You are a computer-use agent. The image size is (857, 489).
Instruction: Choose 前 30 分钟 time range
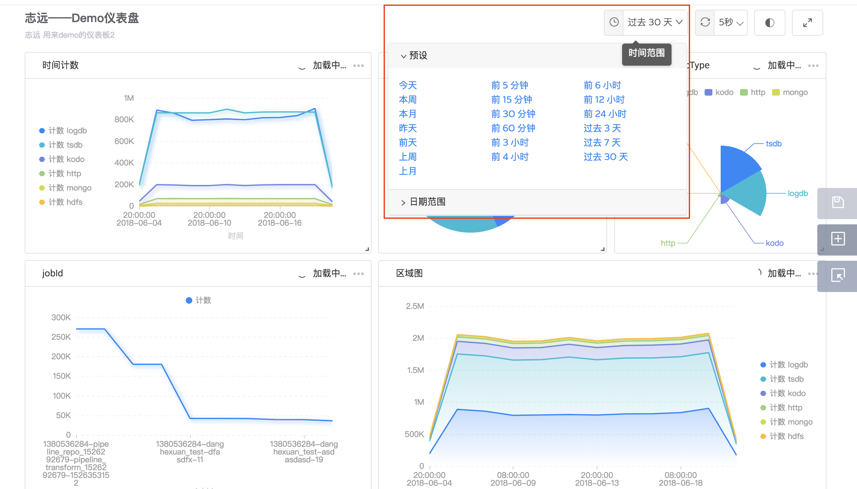[x=513, y=114]
